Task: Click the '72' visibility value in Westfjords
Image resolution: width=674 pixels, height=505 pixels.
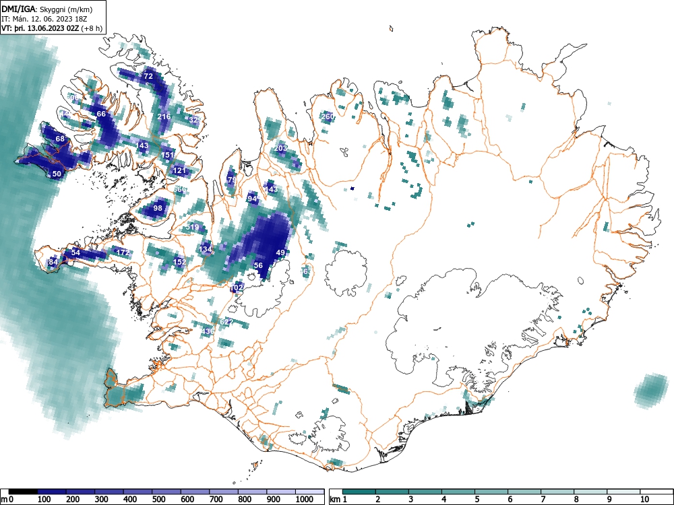Action: (x=148, y=77)
